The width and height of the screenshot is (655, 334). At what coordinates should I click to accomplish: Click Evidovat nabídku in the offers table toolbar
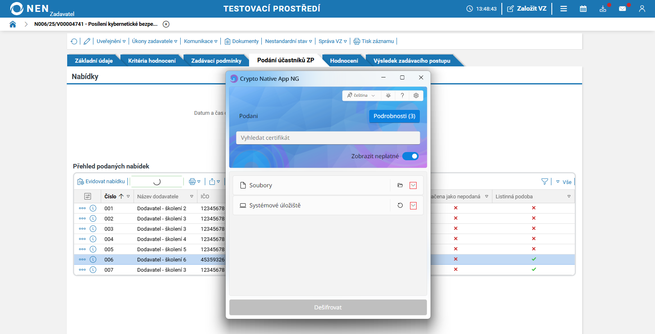coord(101,182)
